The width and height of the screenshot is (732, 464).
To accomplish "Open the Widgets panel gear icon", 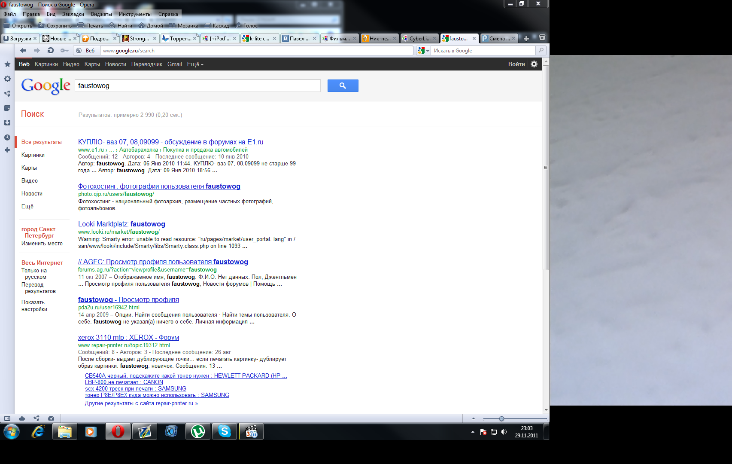I will tap(7, 79).
